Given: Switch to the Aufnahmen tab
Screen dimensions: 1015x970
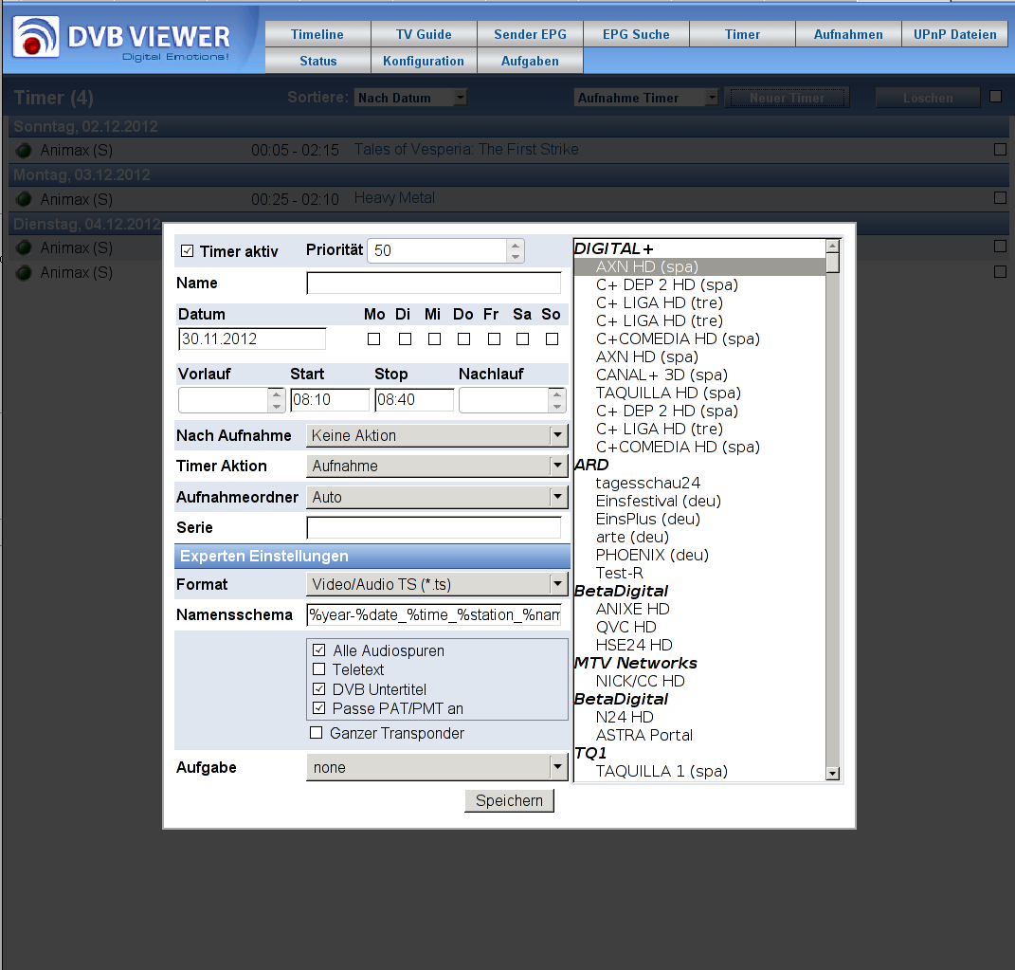Looking at the screenshot, I should [x=848, y=34].
